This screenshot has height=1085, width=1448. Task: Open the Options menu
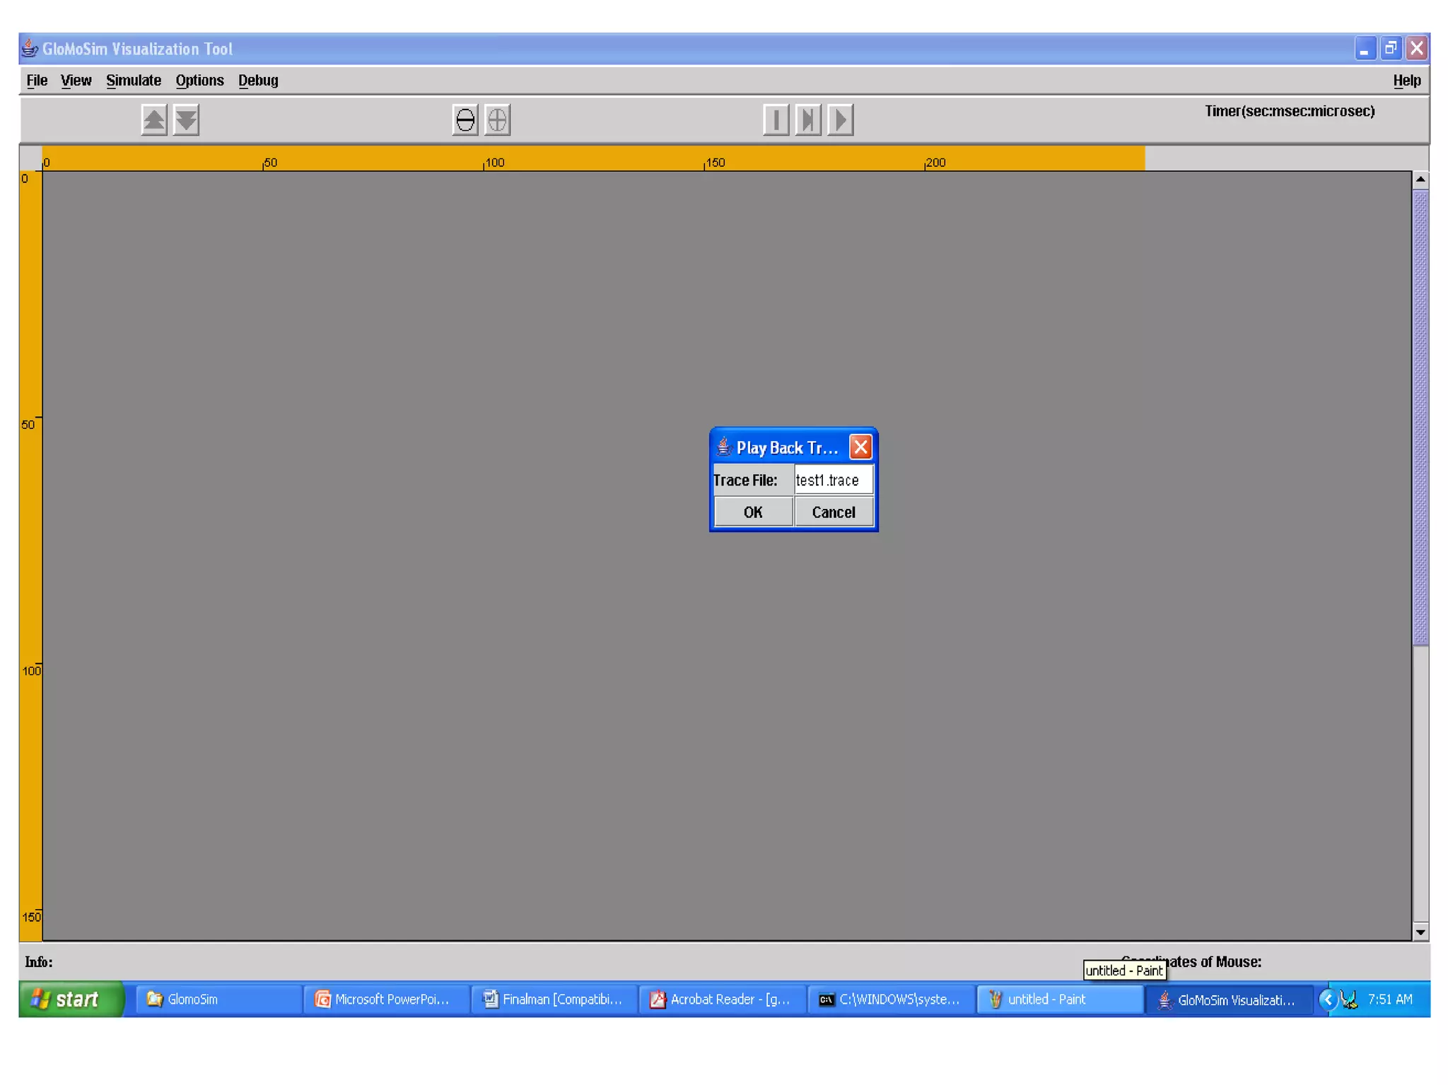click(199, 81)
